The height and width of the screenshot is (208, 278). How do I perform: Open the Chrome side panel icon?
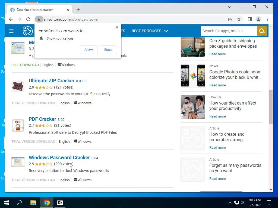coord(250,19)
